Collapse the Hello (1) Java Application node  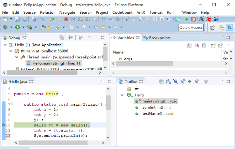tap(5, 45)
